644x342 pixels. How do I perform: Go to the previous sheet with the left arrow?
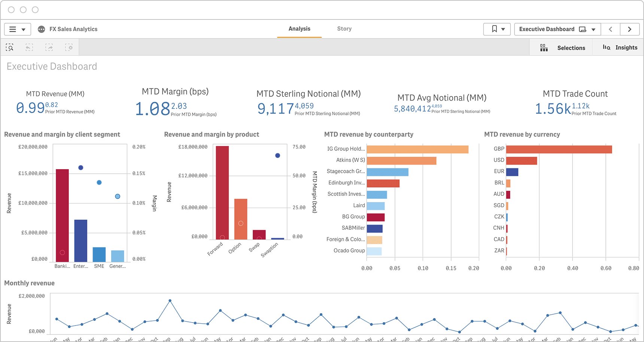[x=611, y=29]
